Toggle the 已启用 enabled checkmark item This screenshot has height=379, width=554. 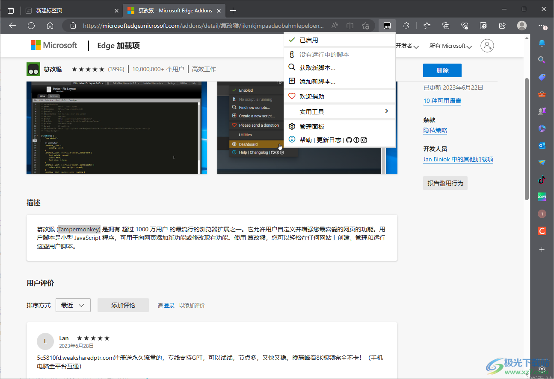tap(340, 40)
